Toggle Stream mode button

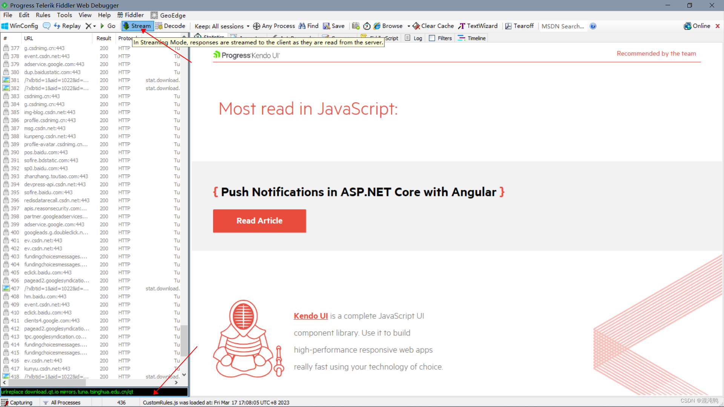(x=137, y=26)
